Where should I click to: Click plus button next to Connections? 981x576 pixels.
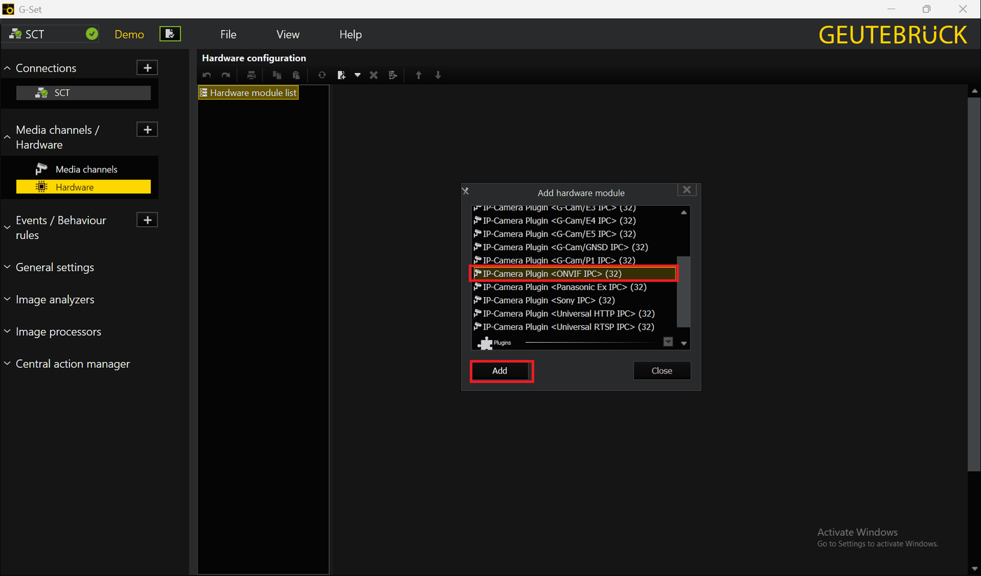[x=147, y=68]
